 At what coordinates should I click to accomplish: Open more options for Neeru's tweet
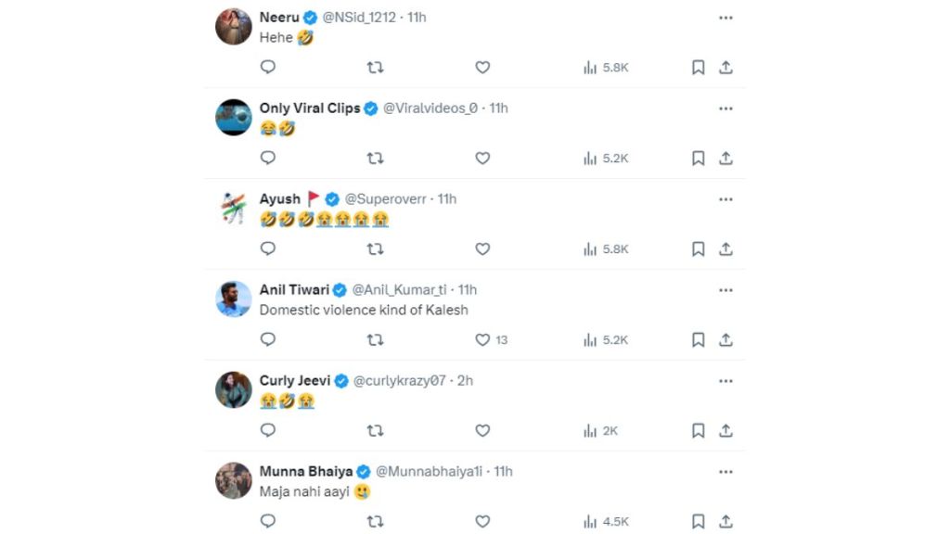pyautogui.click(x=725, y=18)
